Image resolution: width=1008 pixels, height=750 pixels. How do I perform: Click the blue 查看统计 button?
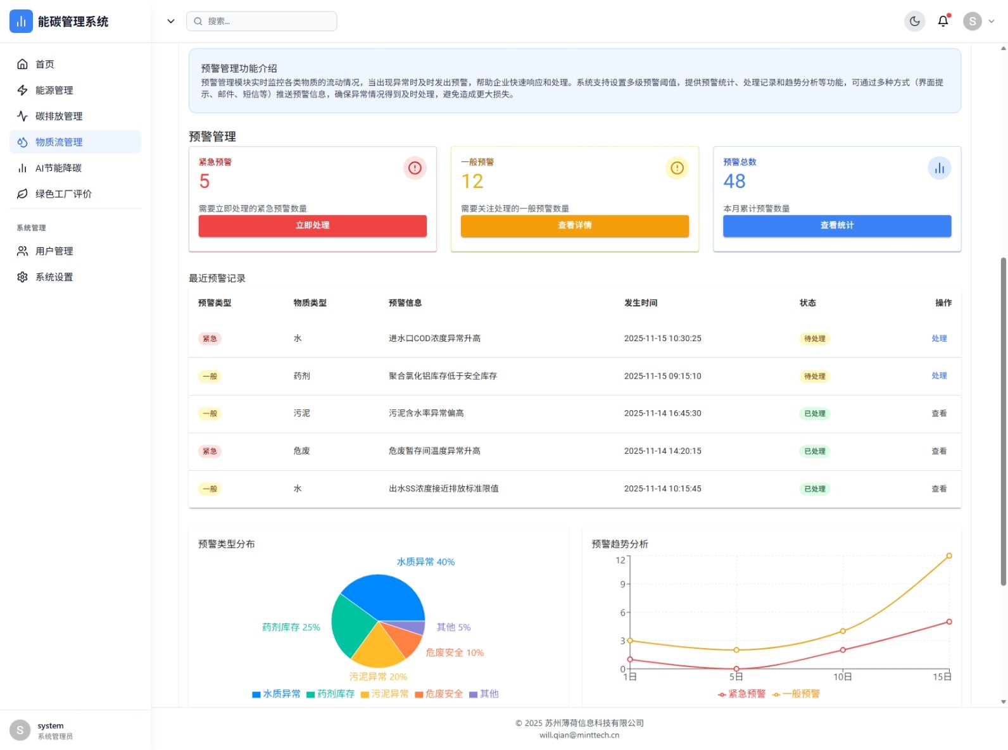click(x=837, y=226)
